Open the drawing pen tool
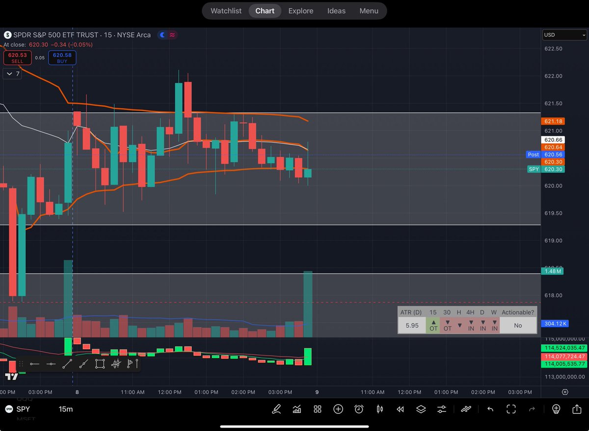This screenshot has height=431, width=589. (x=277, y=409)
